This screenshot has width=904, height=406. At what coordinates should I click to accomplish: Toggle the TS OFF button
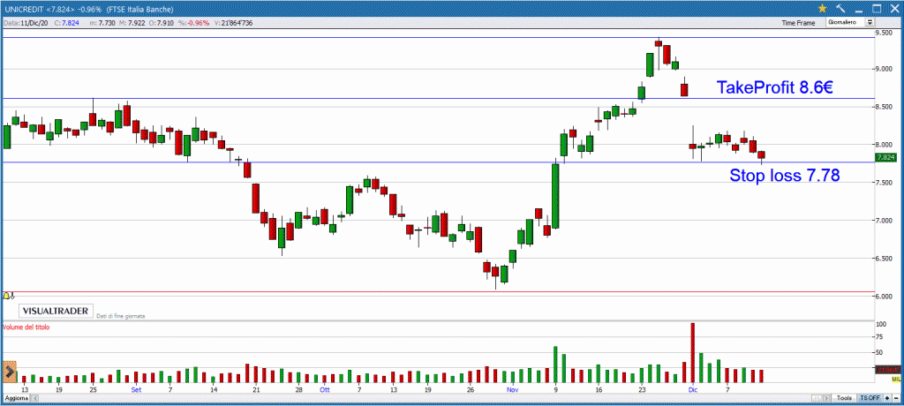tap(870, 399)
